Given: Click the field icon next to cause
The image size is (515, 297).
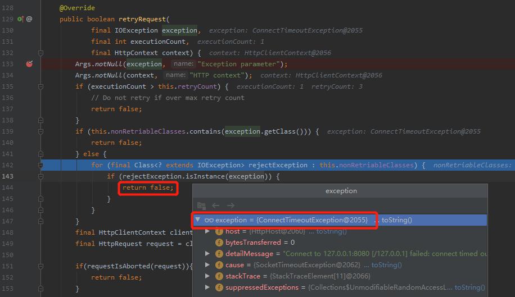Looking at the screenshot, I should [219, 265].
